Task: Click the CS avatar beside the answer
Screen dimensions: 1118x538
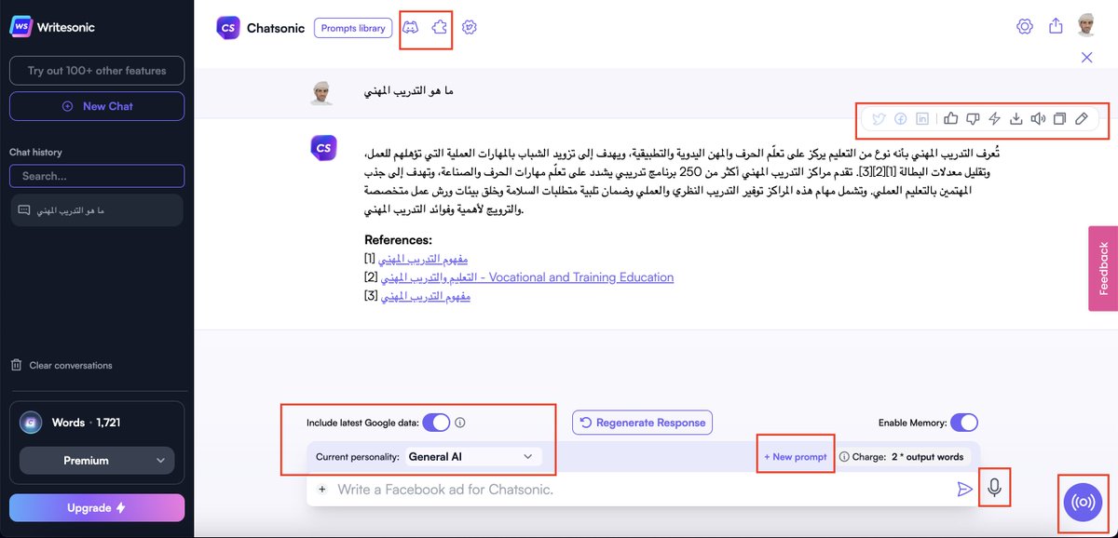Action: tap(321, 147)
